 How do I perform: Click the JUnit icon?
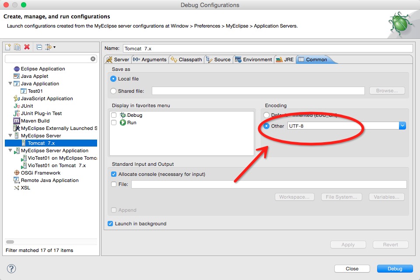click(x=17, y=106)
